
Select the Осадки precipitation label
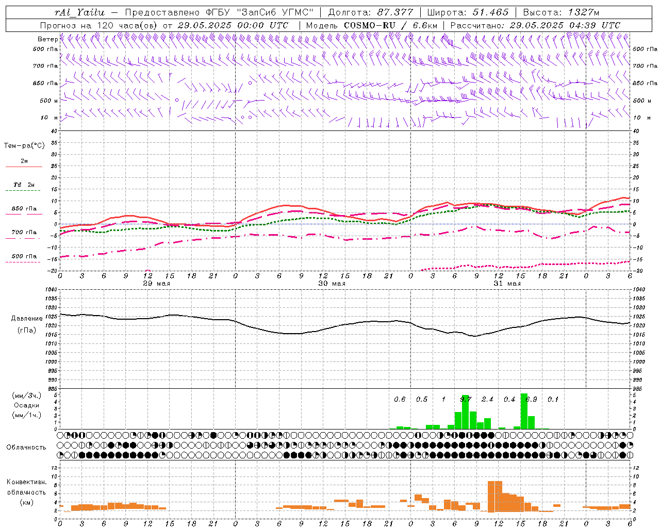pyautogui.click(x=27, y=405)
